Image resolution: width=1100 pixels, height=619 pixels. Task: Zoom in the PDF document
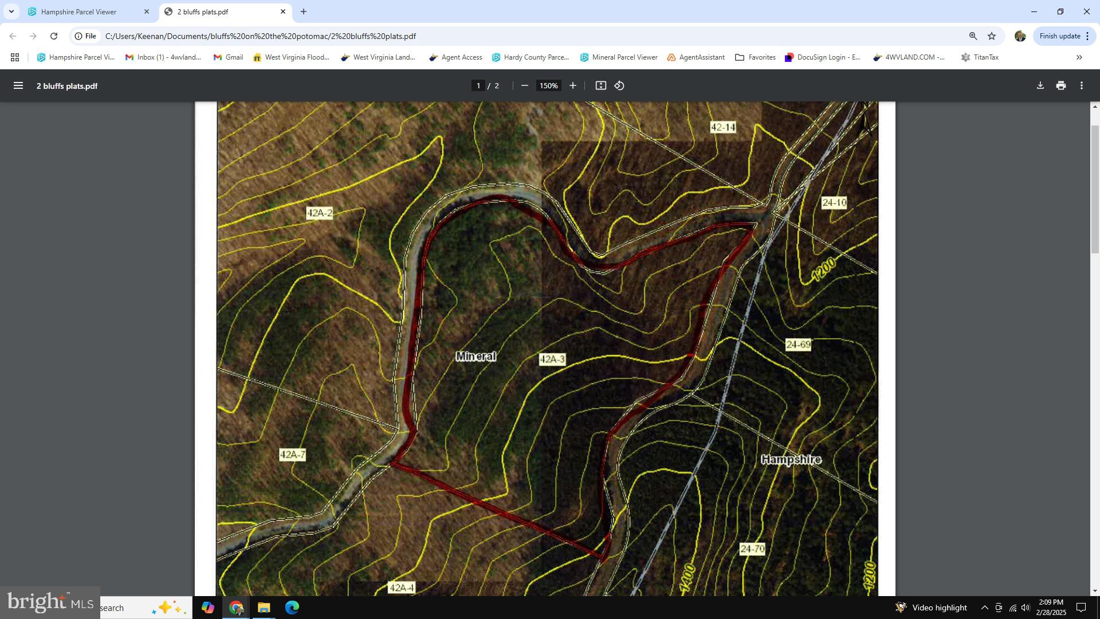point(572,85)
